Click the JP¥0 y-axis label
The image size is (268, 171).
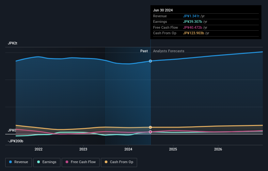click(12, 130)
